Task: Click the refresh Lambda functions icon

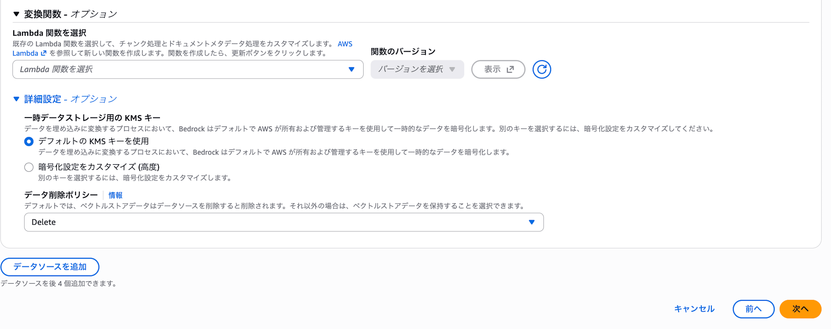Action: (541, 69)
